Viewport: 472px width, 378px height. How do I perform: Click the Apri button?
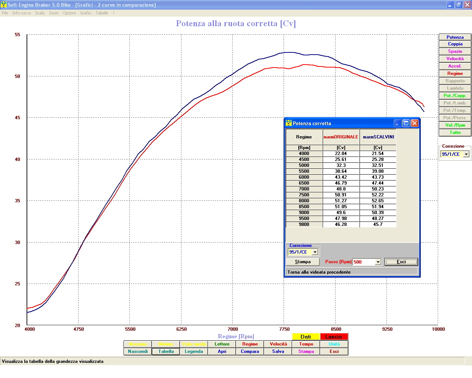point(222,351)
